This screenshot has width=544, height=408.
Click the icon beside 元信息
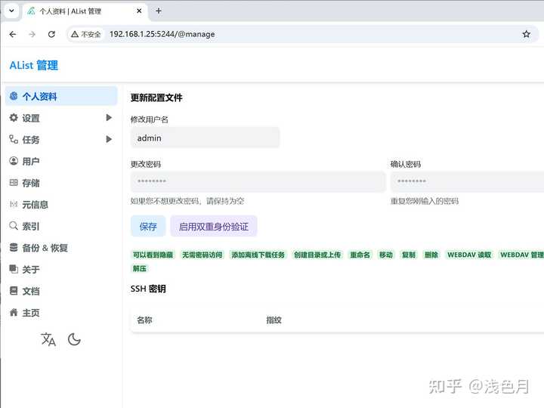(14, 204)
